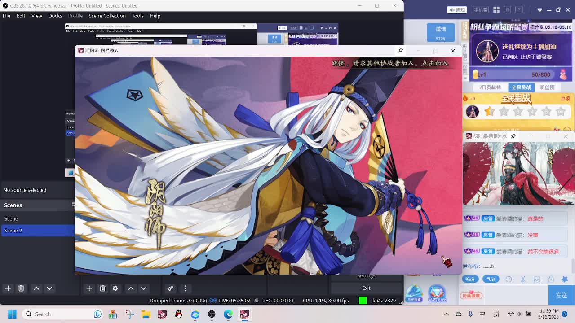Viewport: 575px width, 323px height.
Task: Toggle the 气泡 bubble option
Action: coord(491,279)
